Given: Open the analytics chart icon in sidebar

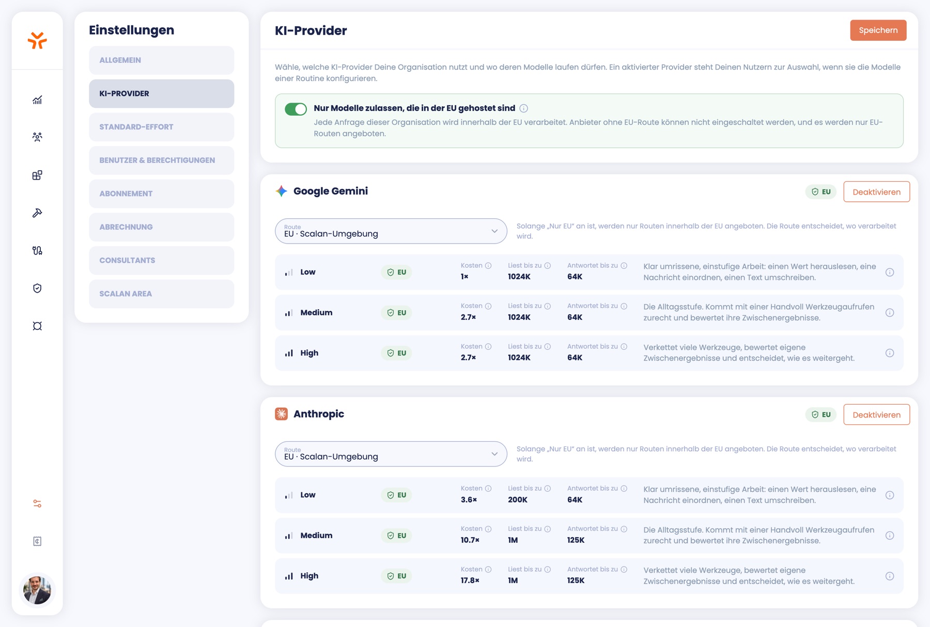Looking at the screenshot, I should 37,100.
